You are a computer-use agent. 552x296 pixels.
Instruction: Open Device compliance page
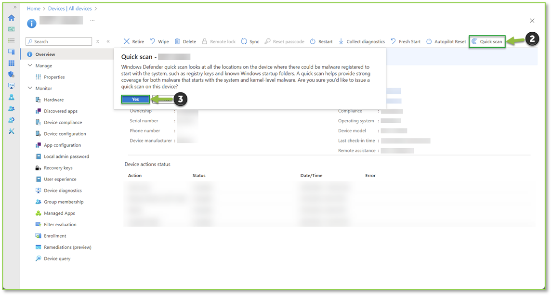(63, 122)
